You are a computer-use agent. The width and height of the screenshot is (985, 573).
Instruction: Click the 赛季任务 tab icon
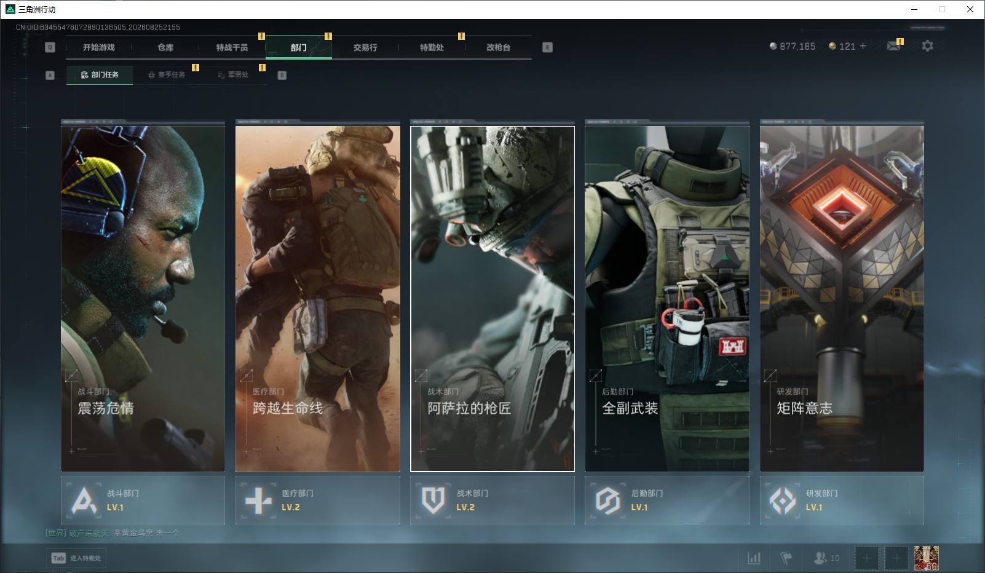(152, 75)
